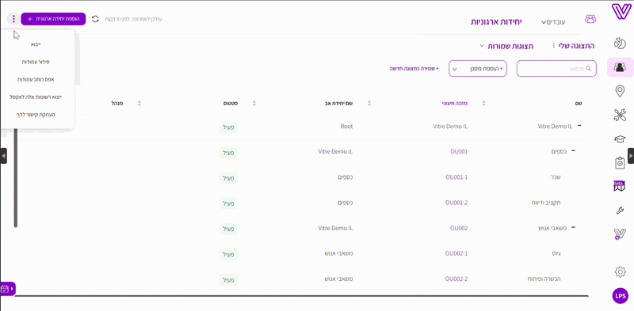This screenshot has height=311, width=634.
Task: Click the sort arrows of the סטטוס column
Action: tap(254, 104)
